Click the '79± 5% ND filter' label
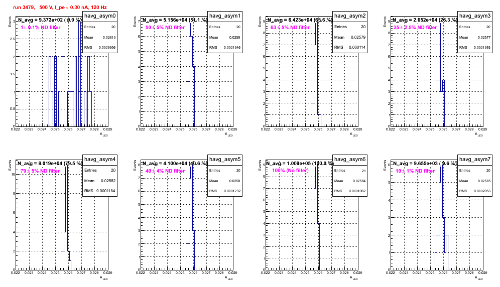Viewport: 500px width, 287px height. click(x=40, y=171)
